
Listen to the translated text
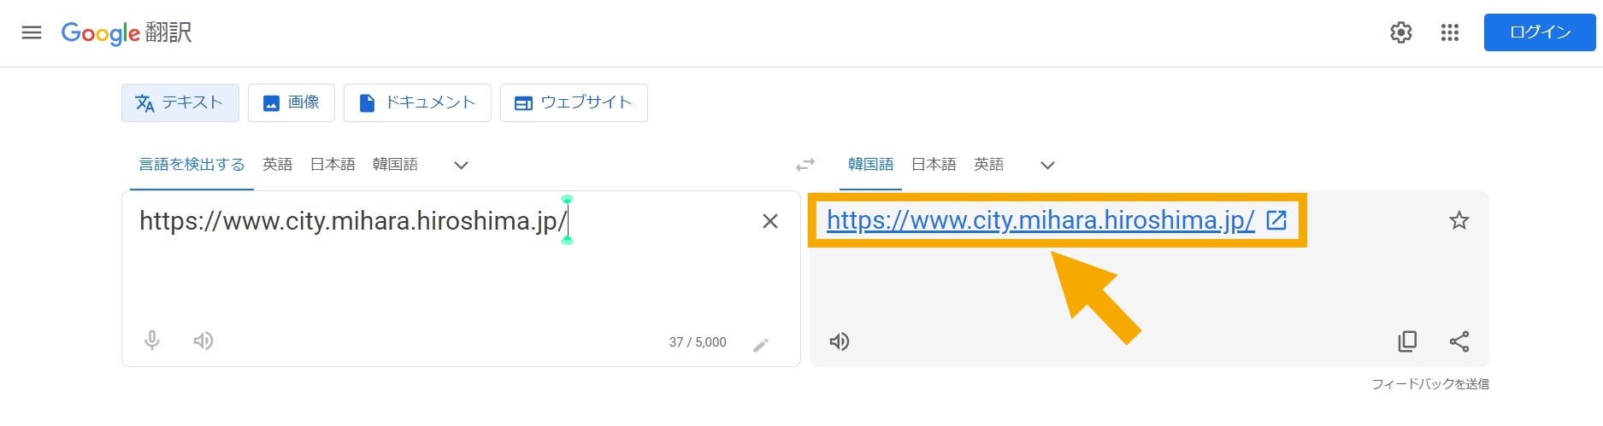[x=840, y=341]
